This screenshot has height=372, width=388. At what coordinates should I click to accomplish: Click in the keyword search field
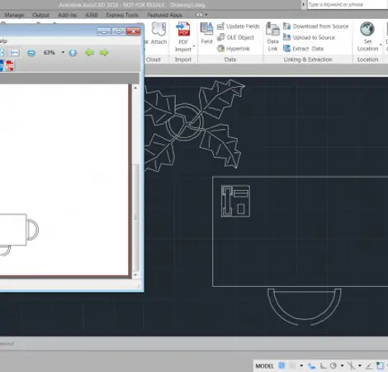[348, 5]
